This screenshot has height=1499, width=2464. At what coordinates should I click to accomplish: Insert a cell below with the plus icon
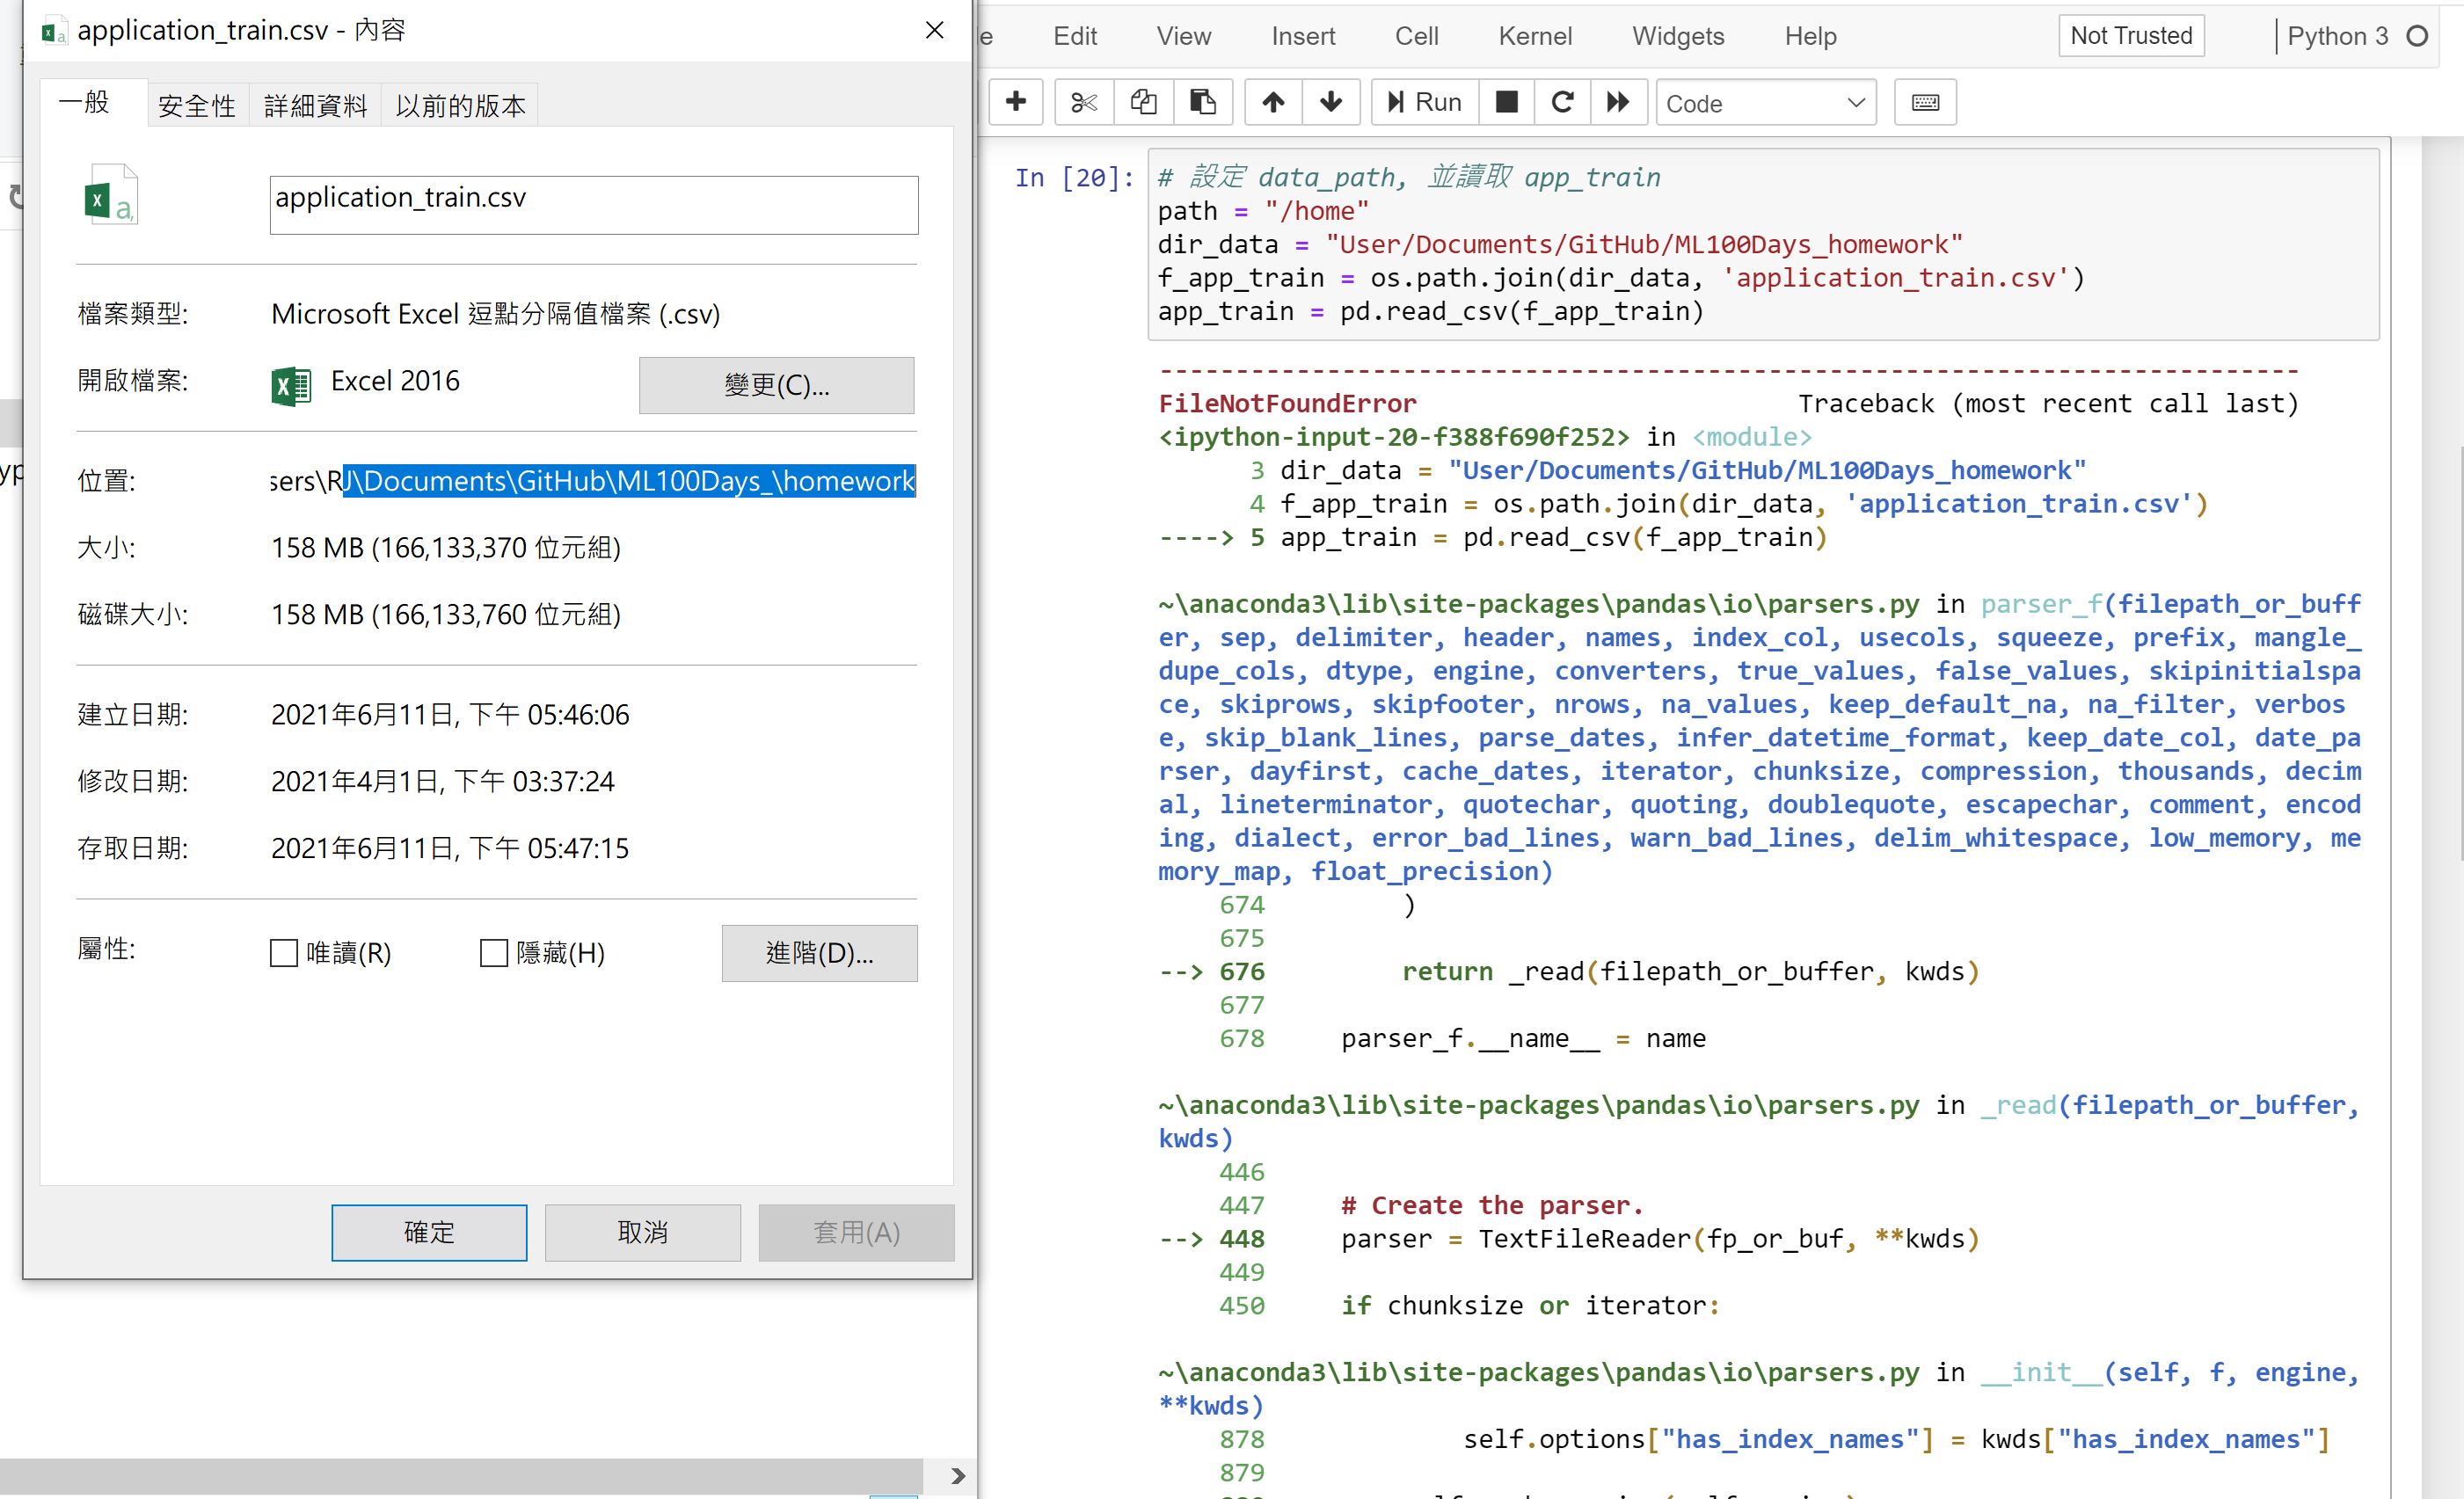click(x=1016, y=102)
